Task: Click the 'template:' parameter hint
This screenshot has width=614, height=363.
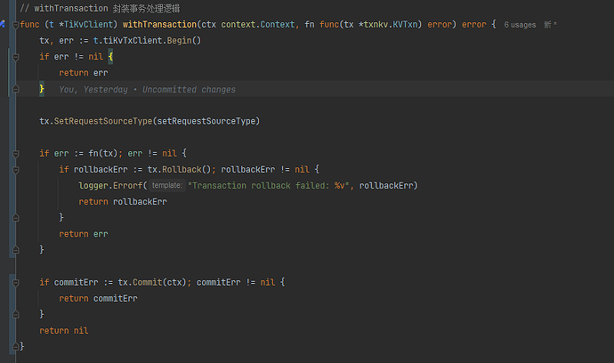Action: click(166, 186)
